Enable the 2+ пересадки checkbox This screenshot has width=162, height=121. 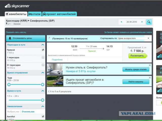click(43, 65)
